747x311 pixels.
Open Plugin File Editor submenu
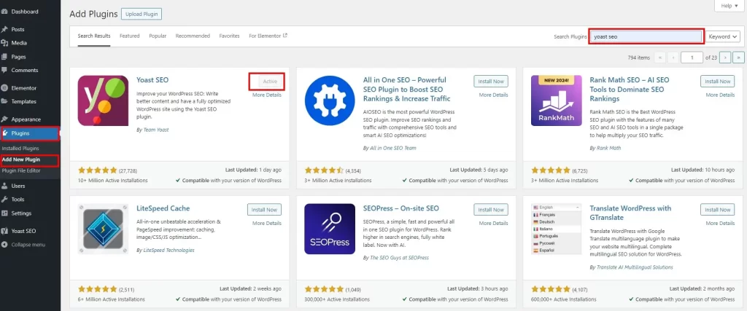[x=21, y=170]
